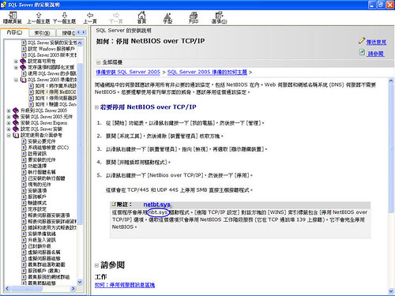Click the contents tree horizontal scroll-left arrow
Screen dimensions: 395x296
click(7, 289)
